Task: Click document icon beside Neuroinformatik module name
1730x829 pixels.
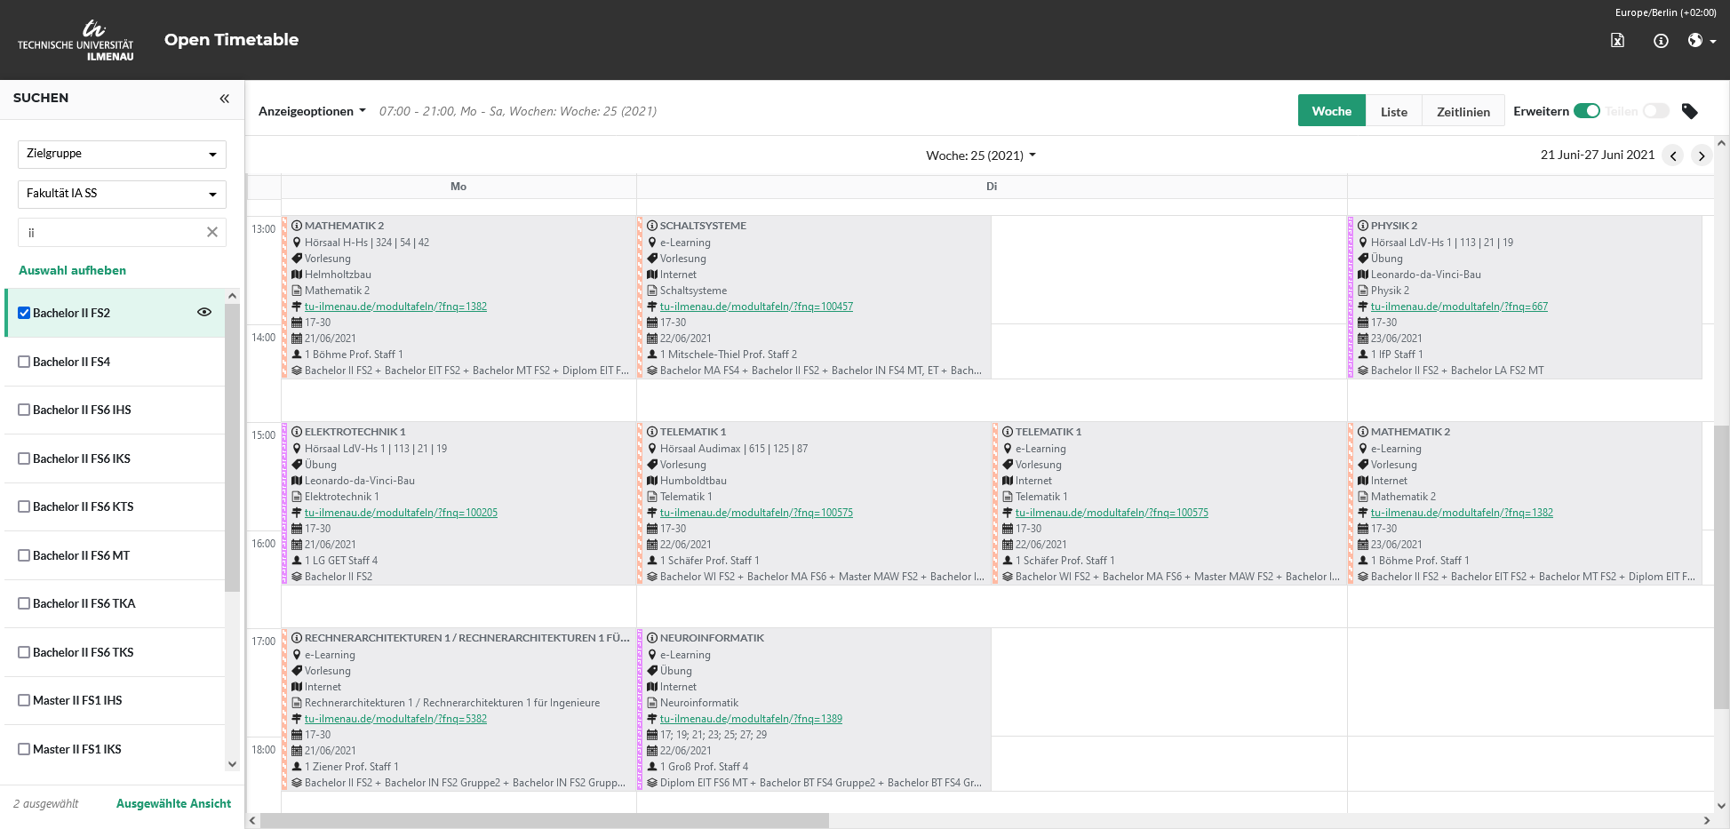Action: (652, 703)
